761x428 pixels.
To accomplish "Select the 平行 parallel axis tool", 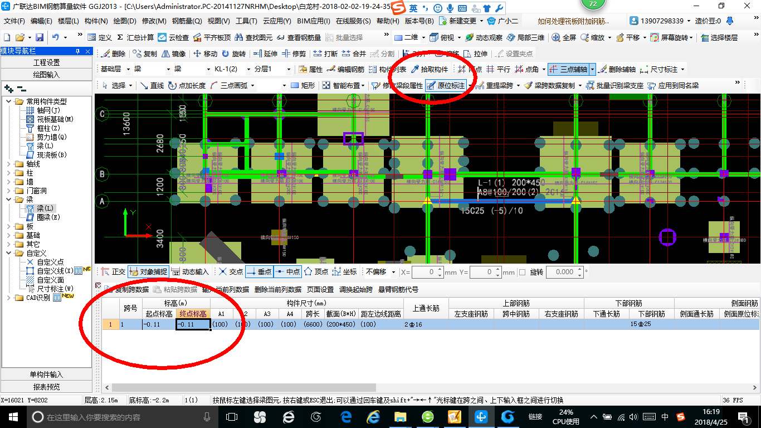I will coord(498,69).
